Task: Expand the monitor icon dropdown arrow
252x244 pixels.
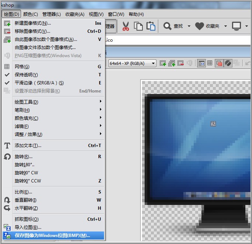Action: coord(246,26)
